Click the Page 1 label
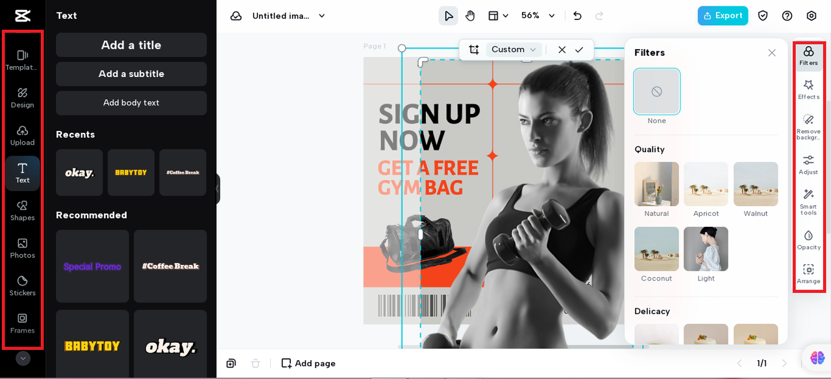 click(375, 46)
